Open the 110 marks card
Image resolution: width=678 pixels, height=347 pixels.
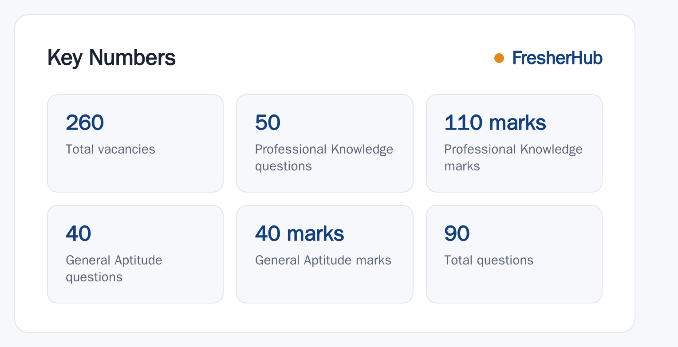(514, 143)
